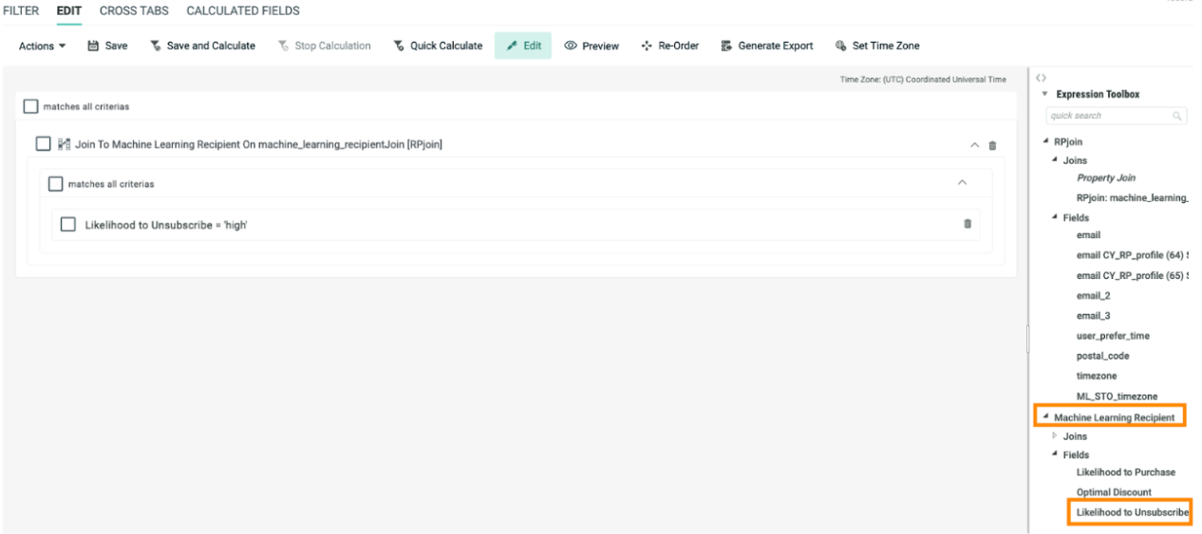1202x534 pixels.
Task: Check the top matches all criterias checkbox
Action: click(31, 107)
